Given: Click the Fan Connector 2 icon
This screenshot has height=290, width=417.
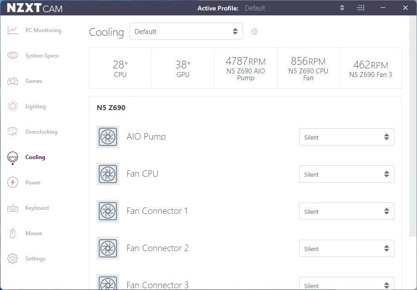Looking at the screenshot, I should tap(108, 248).
